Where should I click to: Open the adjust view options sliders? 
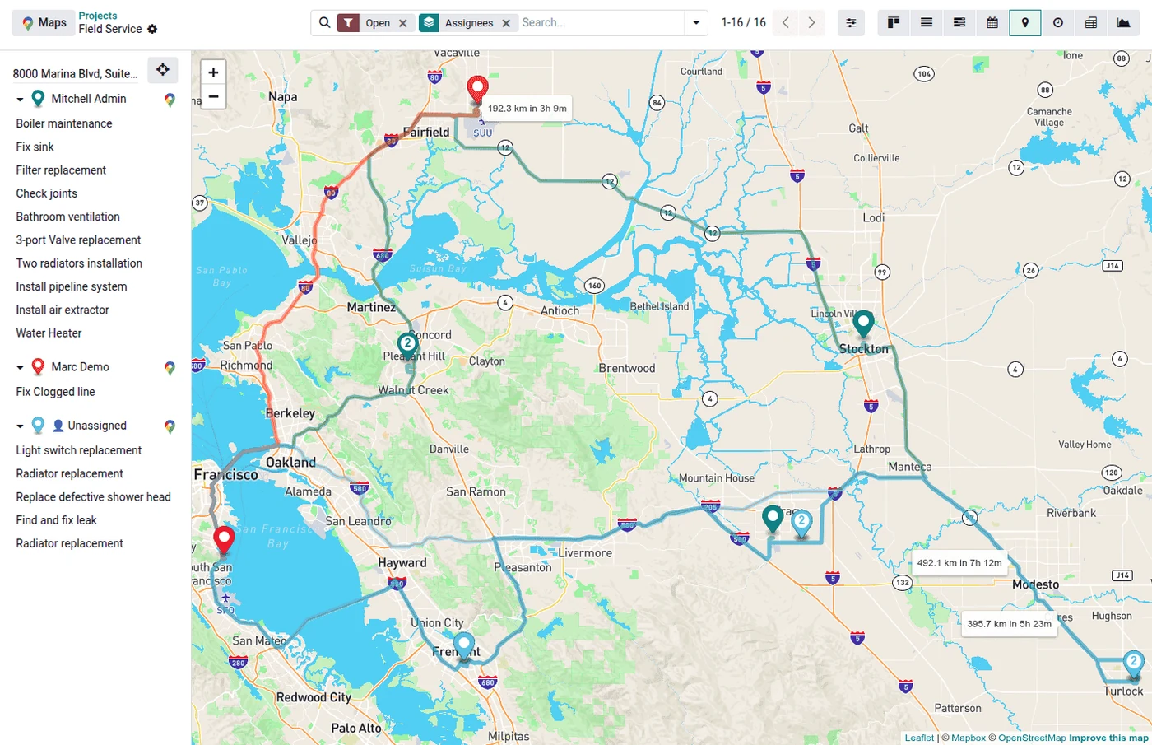point(851,23)
